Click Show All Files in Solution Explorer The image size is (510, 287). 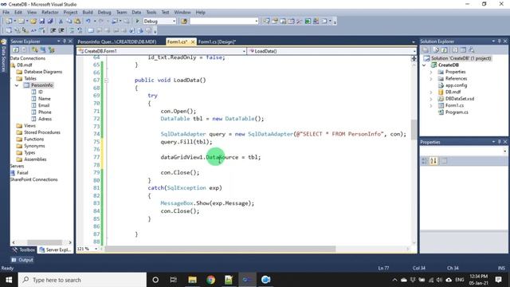coord(436,49)
